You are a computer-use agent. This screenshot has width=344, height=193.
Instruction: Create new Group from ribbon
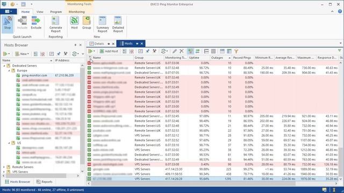[x=87, y=23]
